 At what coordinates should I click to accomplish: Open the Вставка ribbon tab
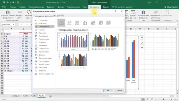[22, 7]
